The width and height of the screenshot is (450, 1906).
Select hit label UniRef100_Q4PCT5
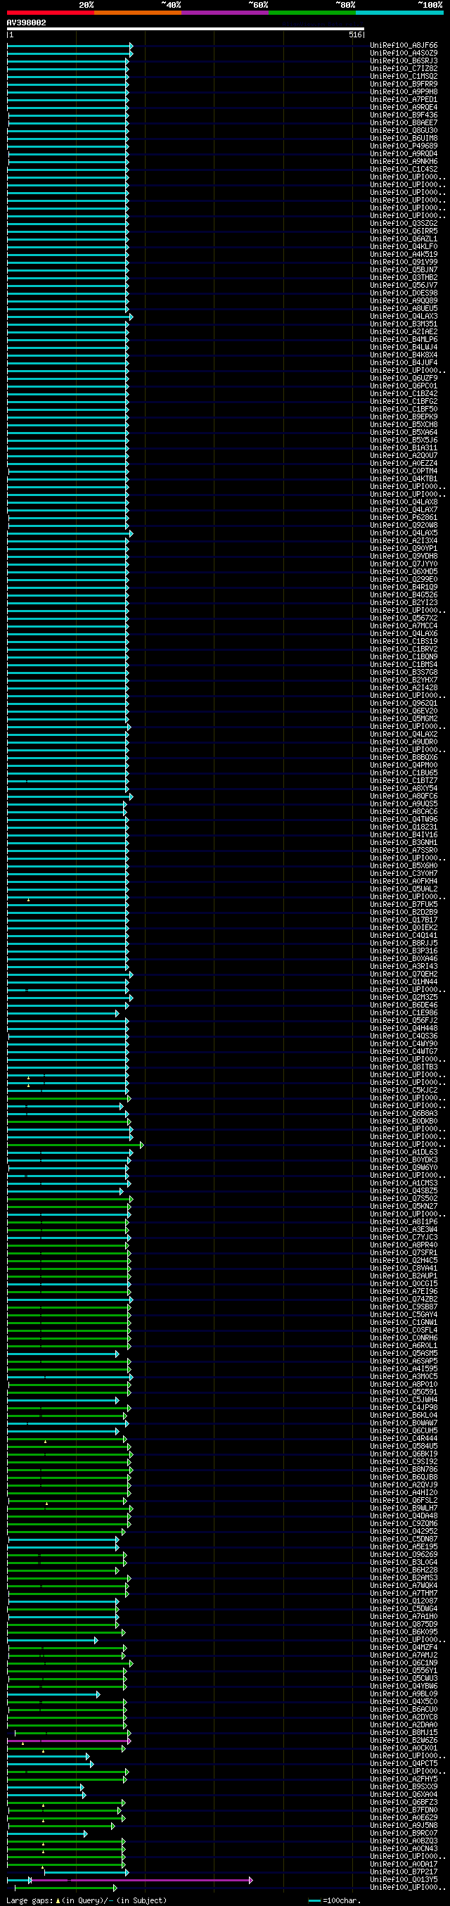coord(404,1763)
